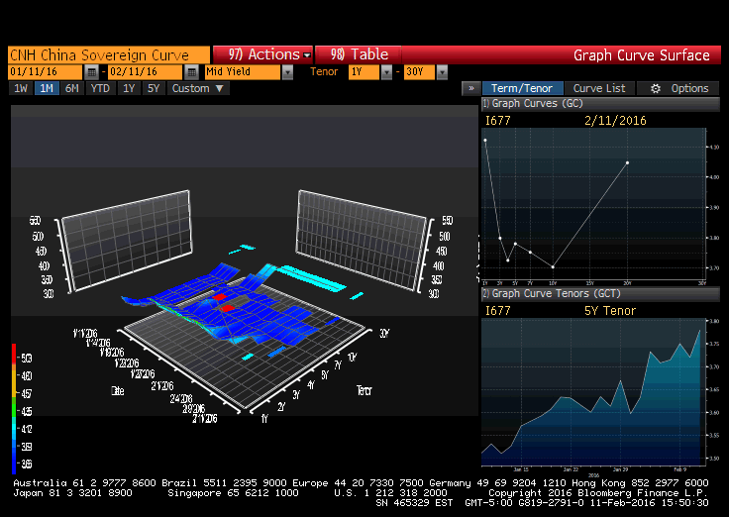The image size is (729, 517).
Task: Expand the 30Y end tenor dropdown
Action: click(x=442, y=72)
